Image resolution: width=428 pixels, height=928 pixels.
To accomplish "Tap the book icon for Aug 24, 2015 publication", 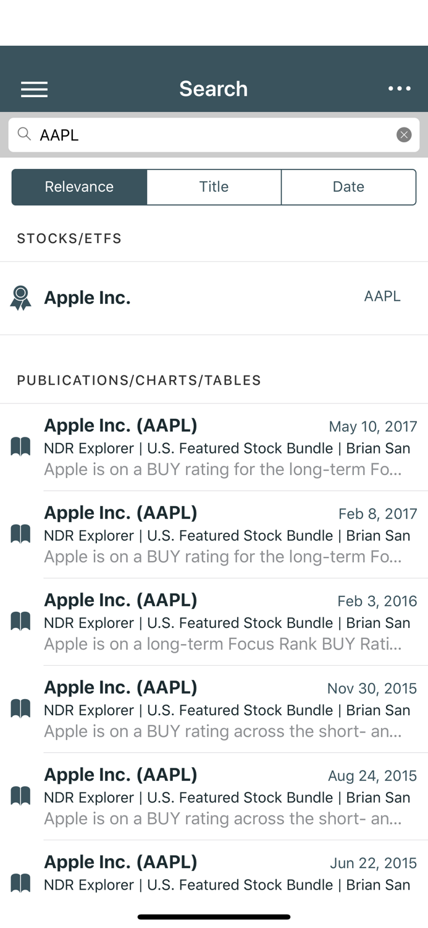I will [20, 796].
